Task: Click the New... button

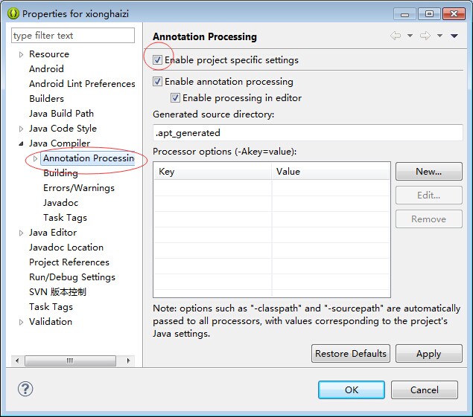Action: [x=428, y=171]
